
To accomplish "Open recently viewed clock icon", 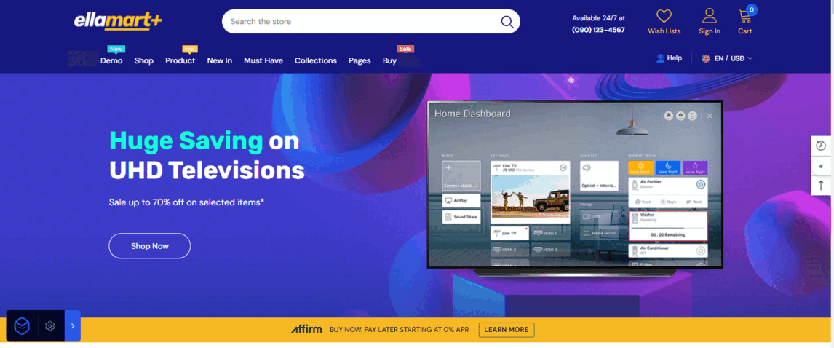I will pyautogui.click(x=821, y=146).
